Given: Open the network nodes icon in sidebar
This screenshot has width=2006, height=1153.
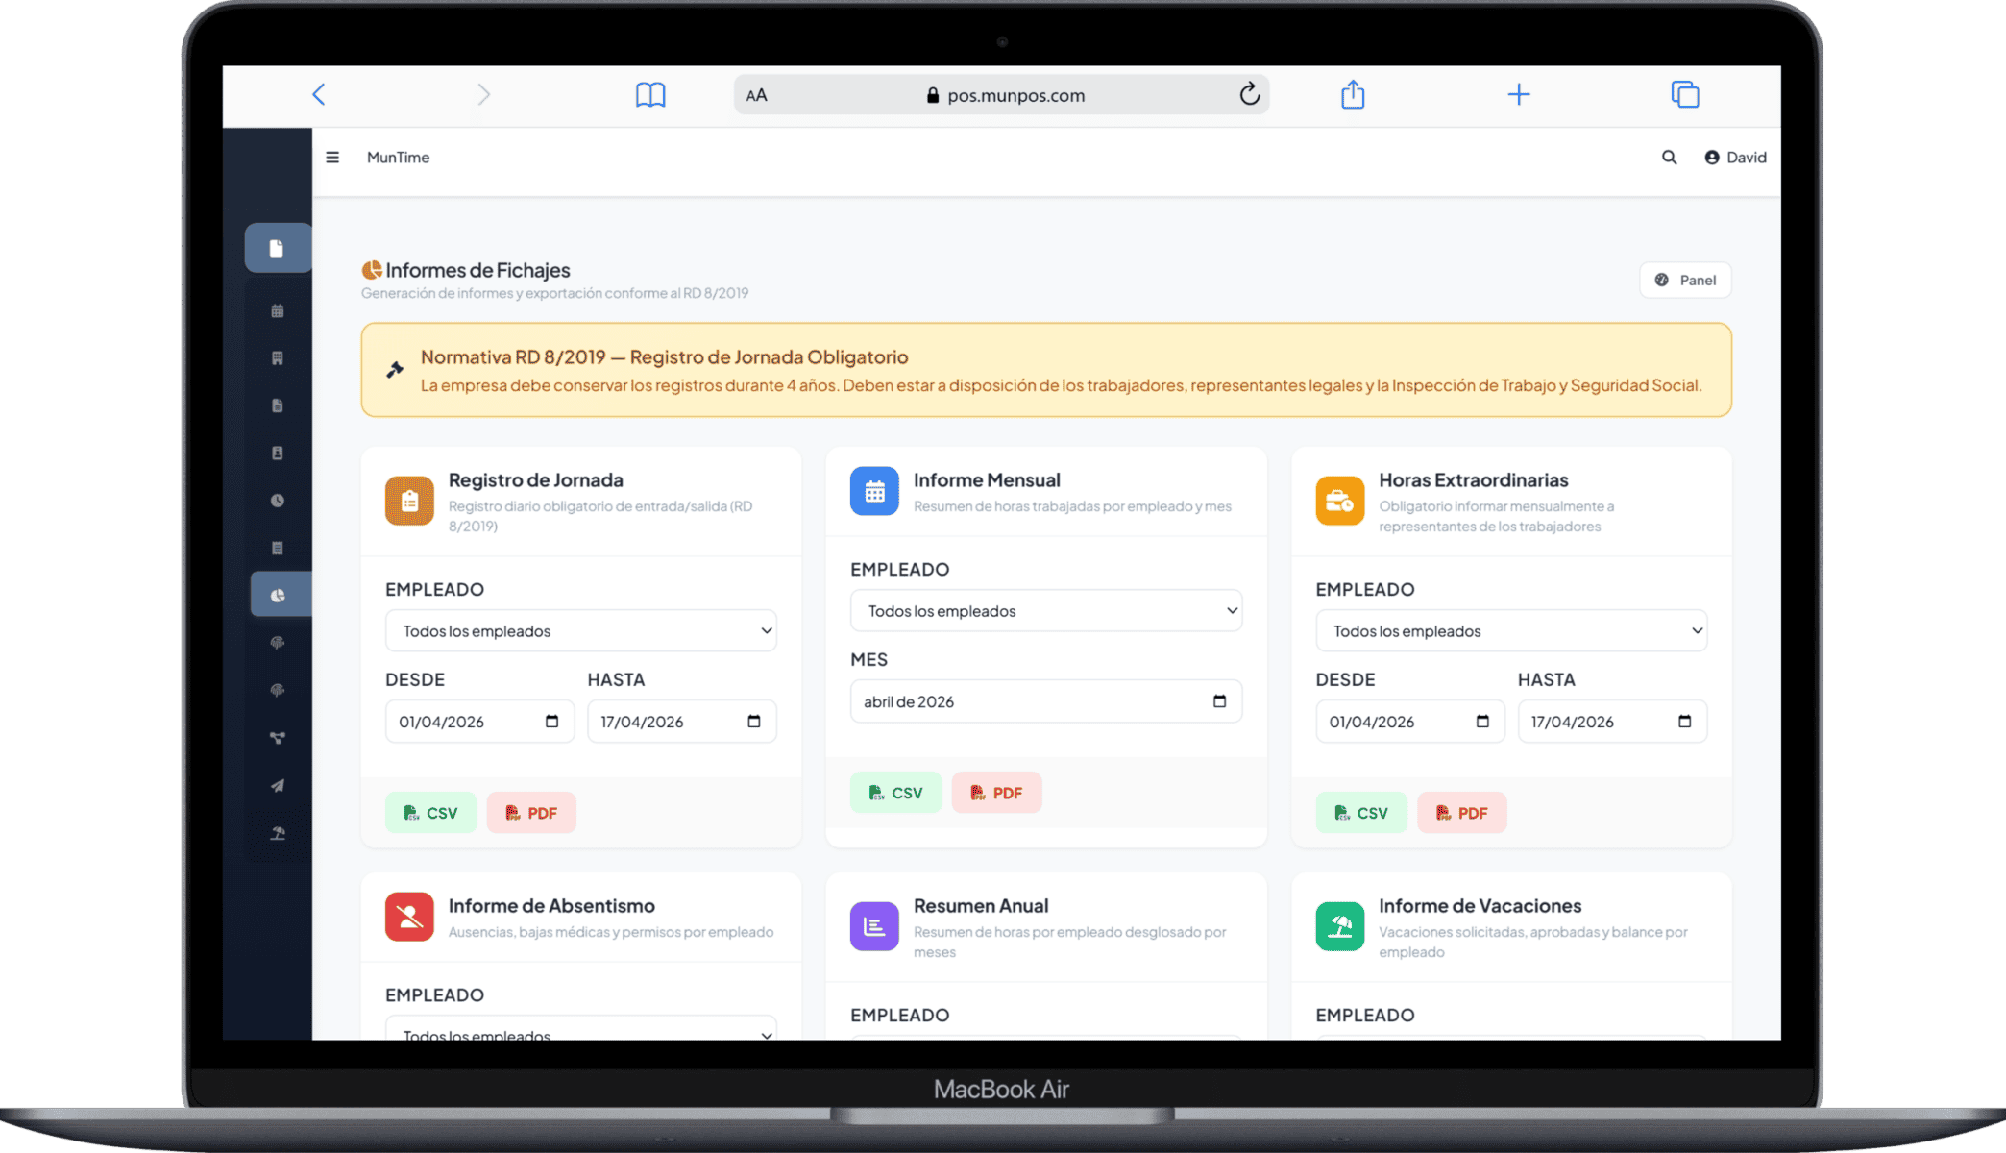Looking at the screenshot, I should [278, 738].
